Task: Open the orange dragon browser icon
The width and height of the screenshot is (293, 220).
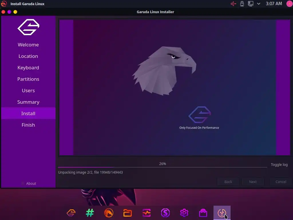Action: [109, 213]
